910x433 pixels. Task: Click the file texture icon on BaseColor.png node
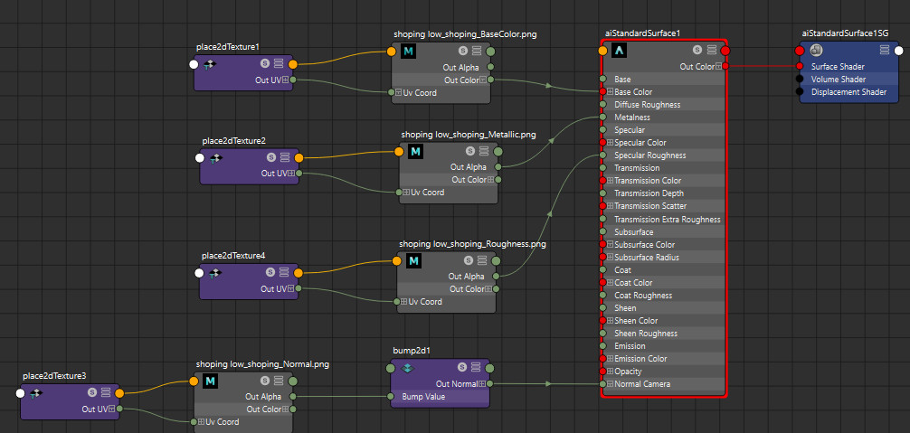click(x=408, y=52)
